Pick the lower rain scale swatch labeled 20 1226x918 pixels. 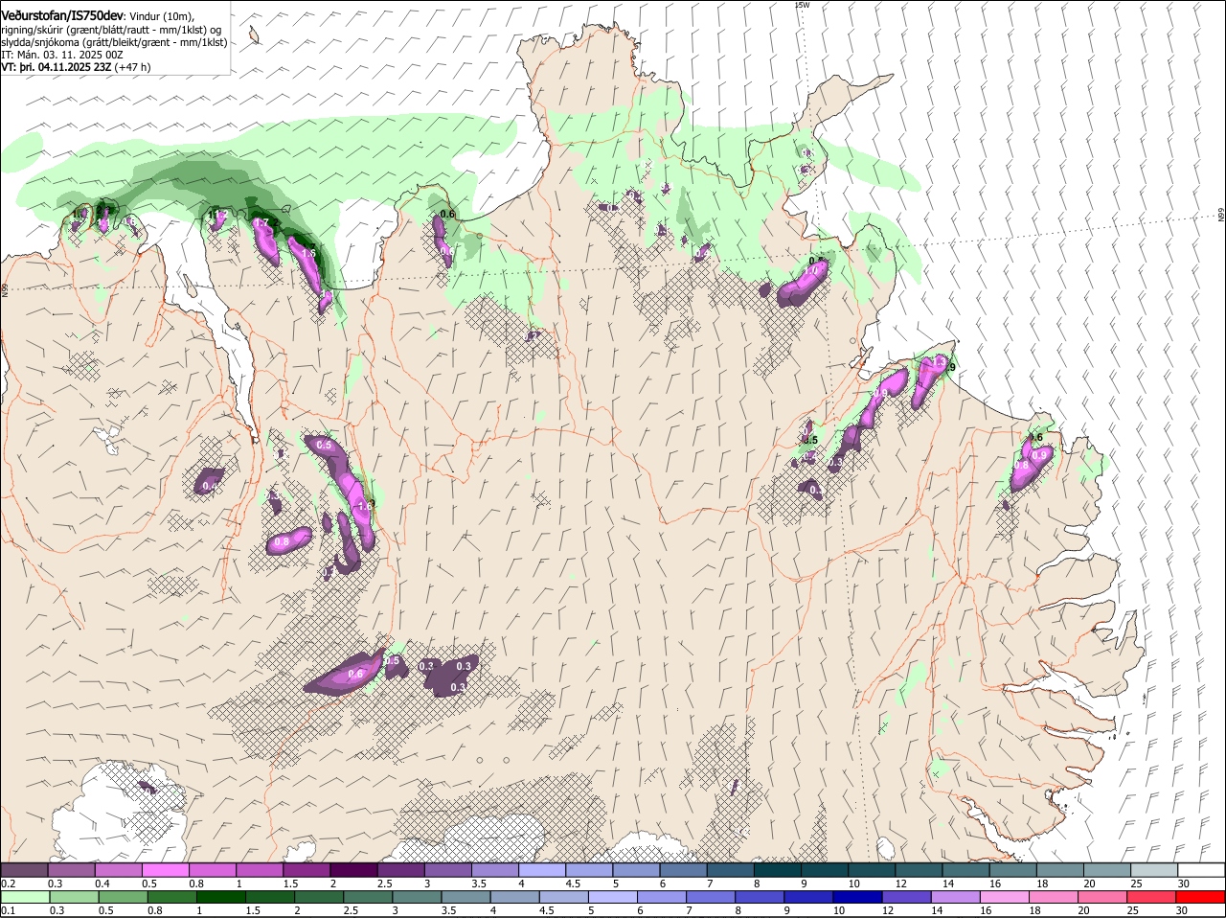[1103, 897]
